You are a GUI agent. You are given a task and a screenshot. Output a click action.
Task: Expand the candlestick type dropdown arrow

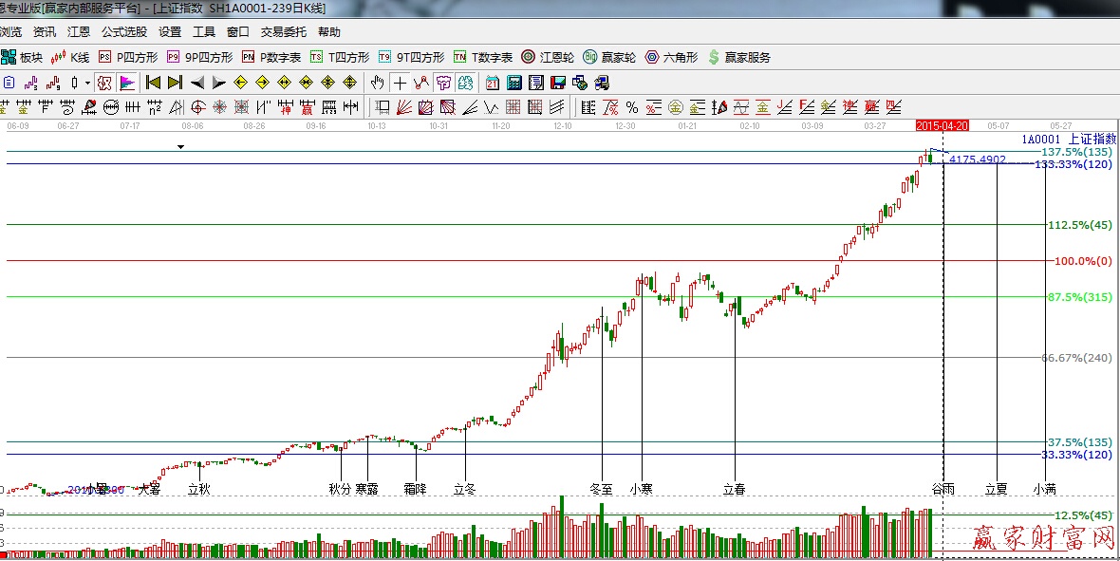click(87, 83)
